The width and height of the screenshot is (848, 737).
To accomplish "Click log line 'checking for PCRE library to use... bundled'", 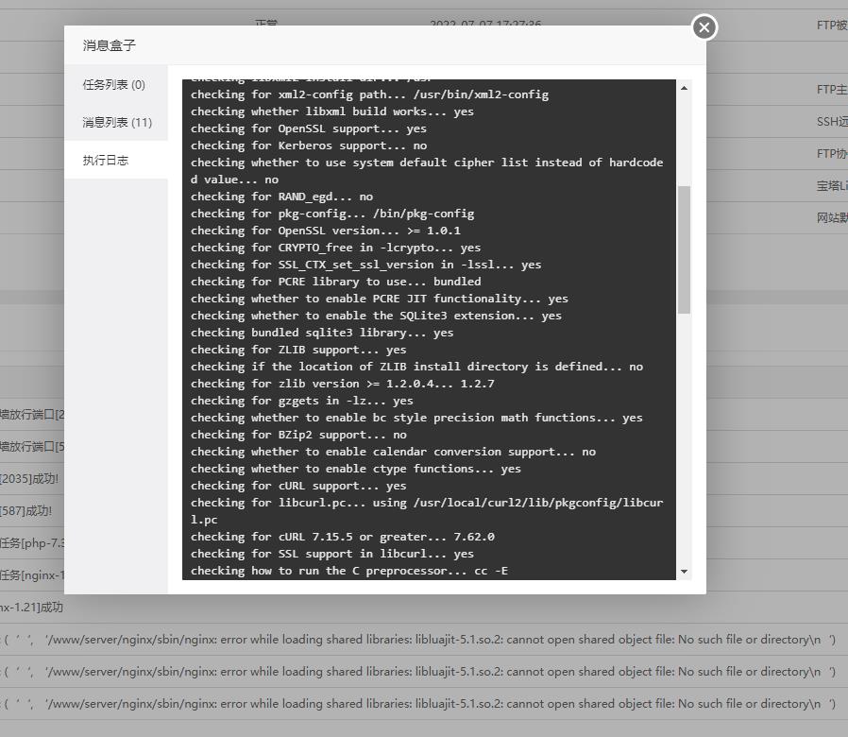I will coord(335,282).
